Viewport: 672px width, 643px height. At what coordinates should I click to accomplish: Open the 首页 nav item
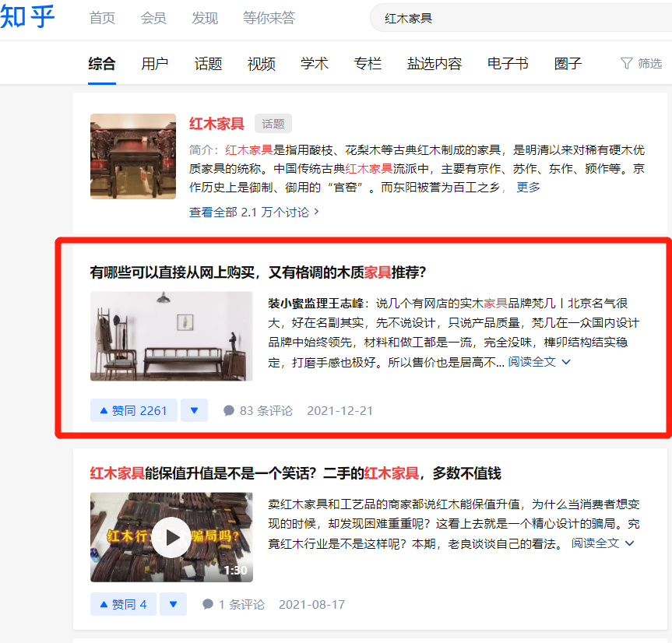click(102, 18)
